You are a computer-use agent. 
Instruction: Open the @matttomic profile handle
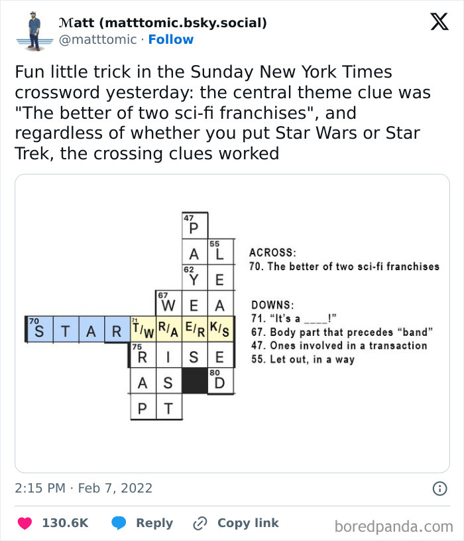click(95, 39)
